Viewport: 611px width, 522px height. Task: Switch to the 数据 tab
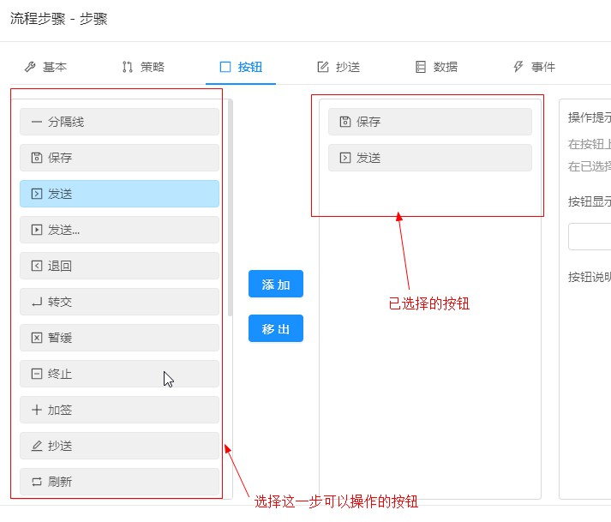click(x=436, y=67)
